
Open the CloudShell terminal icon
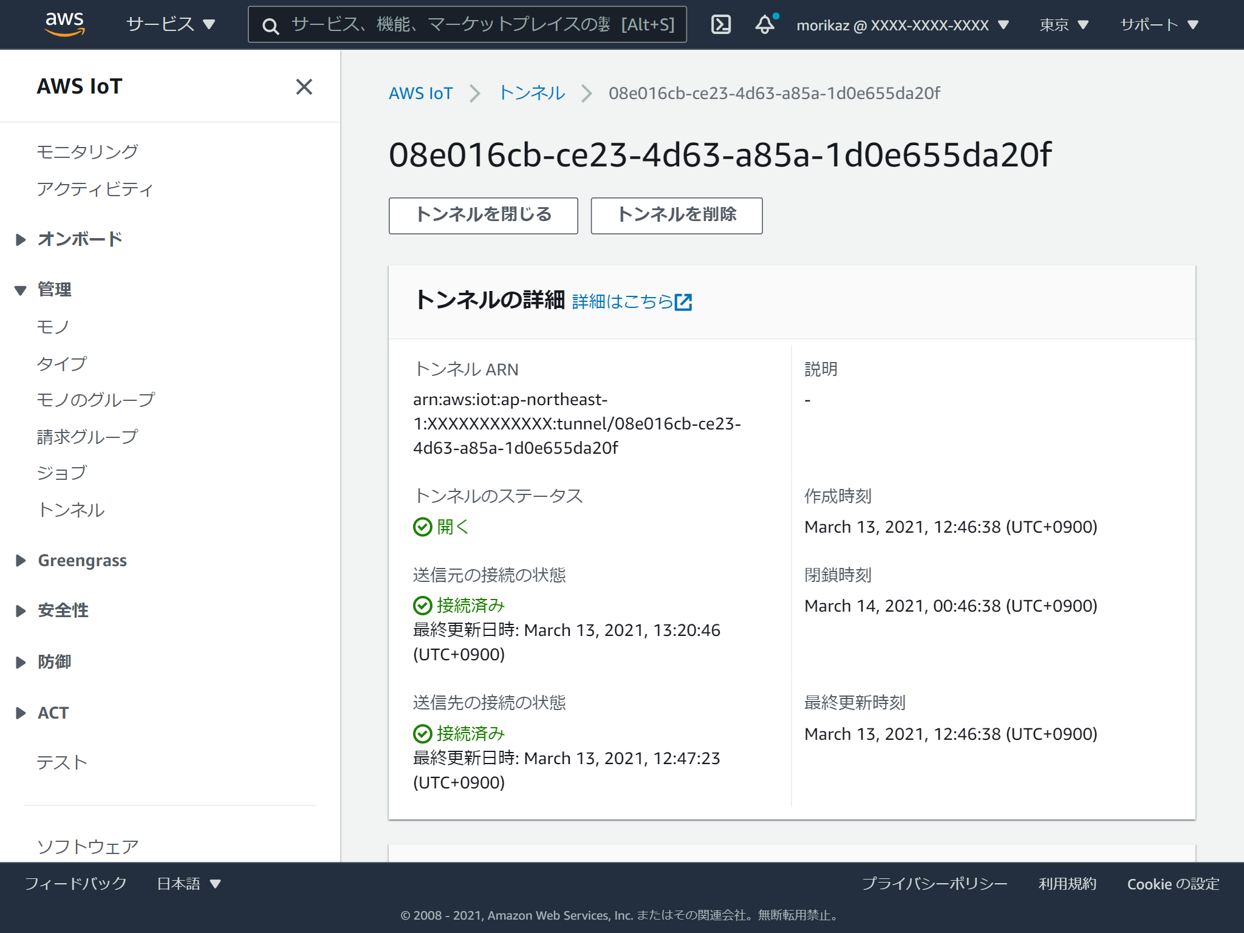coord(720,24)
